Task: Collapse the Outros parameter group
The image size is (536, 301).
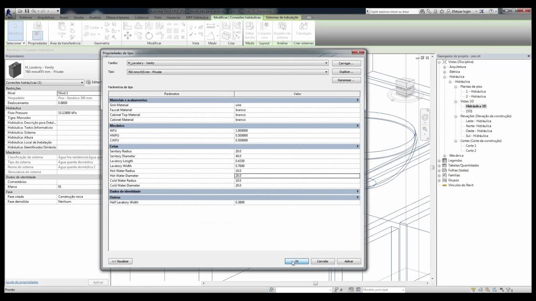Action: point(357,197)
